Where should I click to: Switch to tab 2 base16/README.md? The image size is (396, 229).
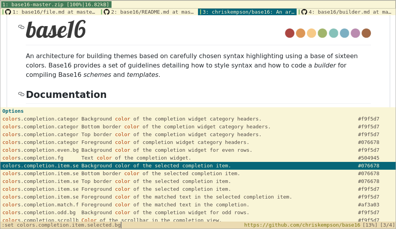[149, 12]
